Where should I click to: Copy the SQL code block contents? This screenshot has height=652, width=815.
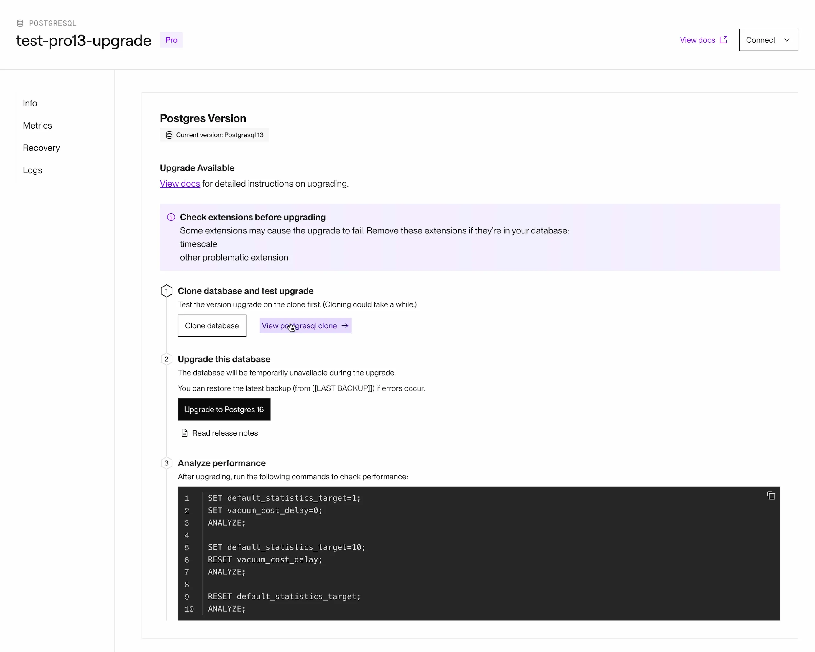[771, 495]
